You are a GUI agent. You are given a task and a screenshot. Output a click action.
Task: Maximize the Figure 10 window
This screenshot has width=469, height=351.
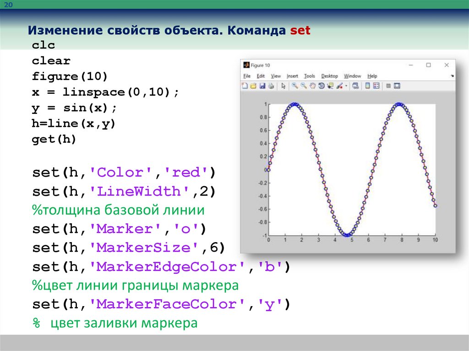pyautogui.click(x=428, y=65)
